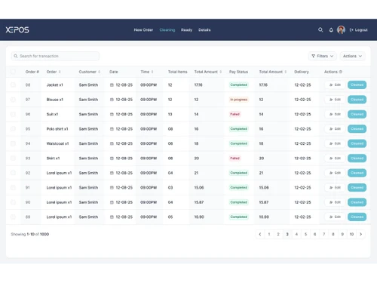
Task: Open the Filters dropdown
Action: click(322, 56)
